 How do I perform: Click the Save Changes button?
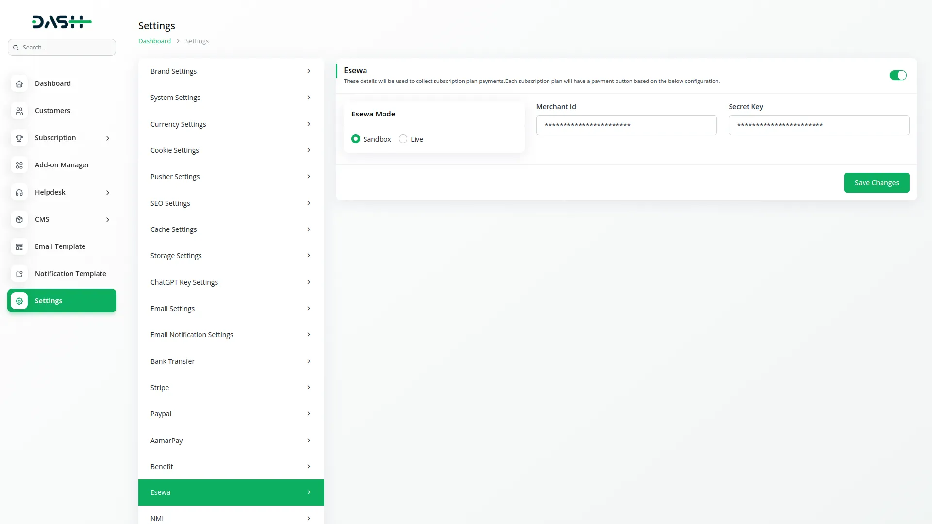pyautogui.click(x=876, y=183)
